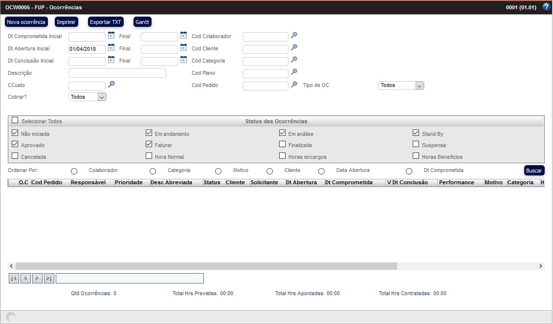553x324 pixels.
Task: Go to the first record navigation icon
Action: [x=14, y=278]
